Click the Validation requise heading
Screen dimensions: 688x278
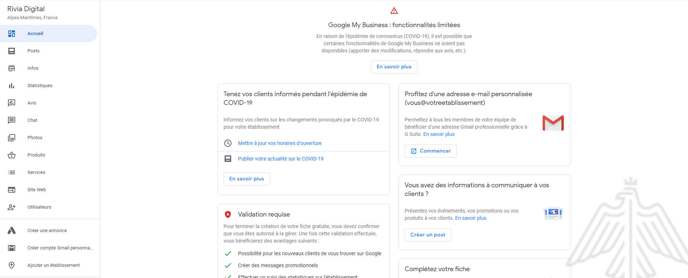click(x=264, y=214)
